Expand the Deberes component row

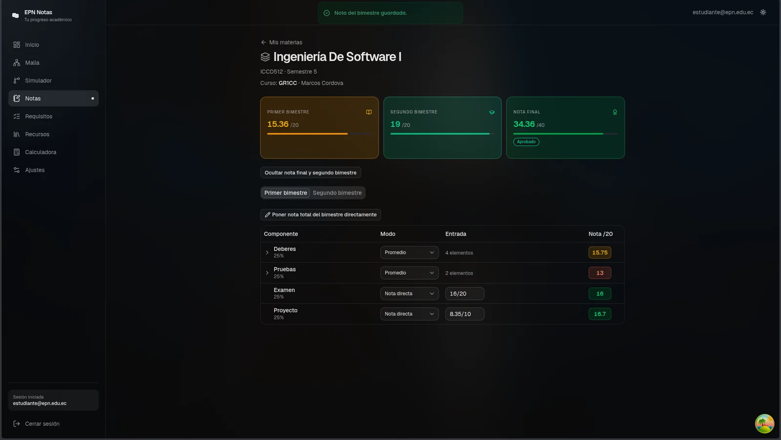pos(267,253)
